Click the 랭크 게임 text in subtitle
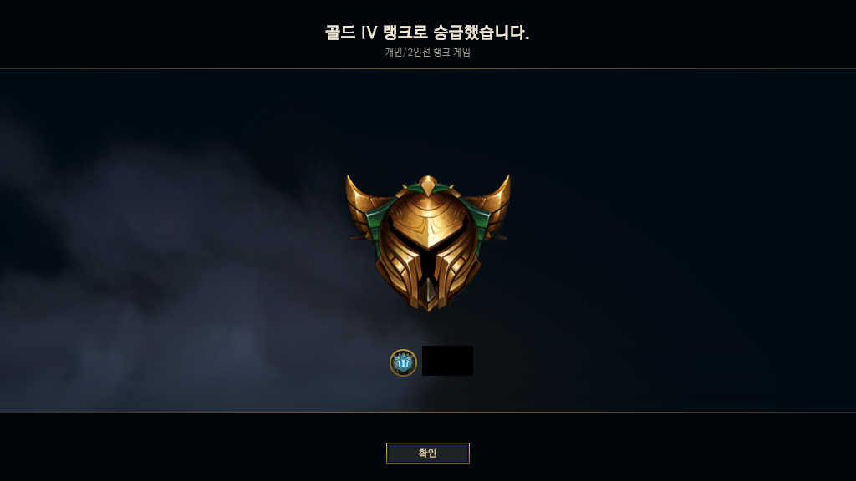Screen dimensions: 856x481 click(452, 53)
